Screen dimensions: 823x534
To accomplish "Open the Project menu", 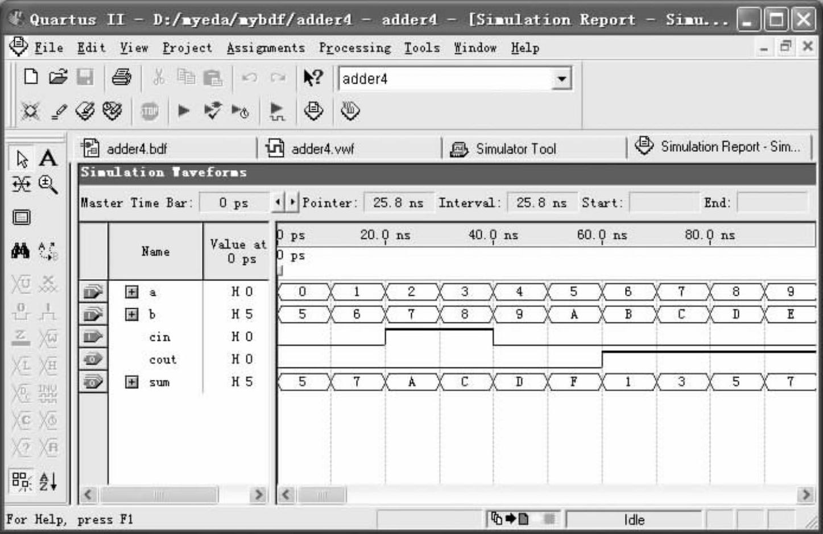I will pyautogui.click(x=187, y=48).
